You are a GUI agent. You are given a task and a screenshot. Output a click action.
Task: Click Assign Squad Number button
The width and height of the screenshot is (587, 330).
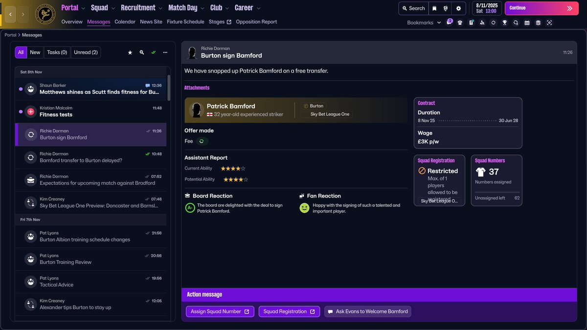tap(220, 311)
